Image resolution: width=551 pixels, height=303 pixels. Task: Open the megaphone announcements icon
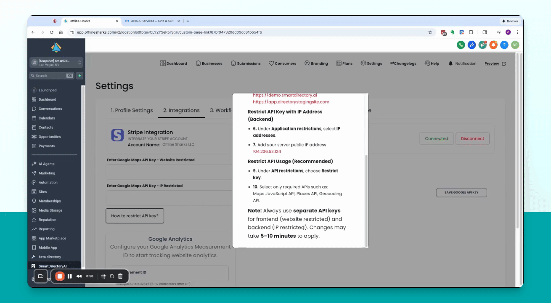tap(482, 45)
